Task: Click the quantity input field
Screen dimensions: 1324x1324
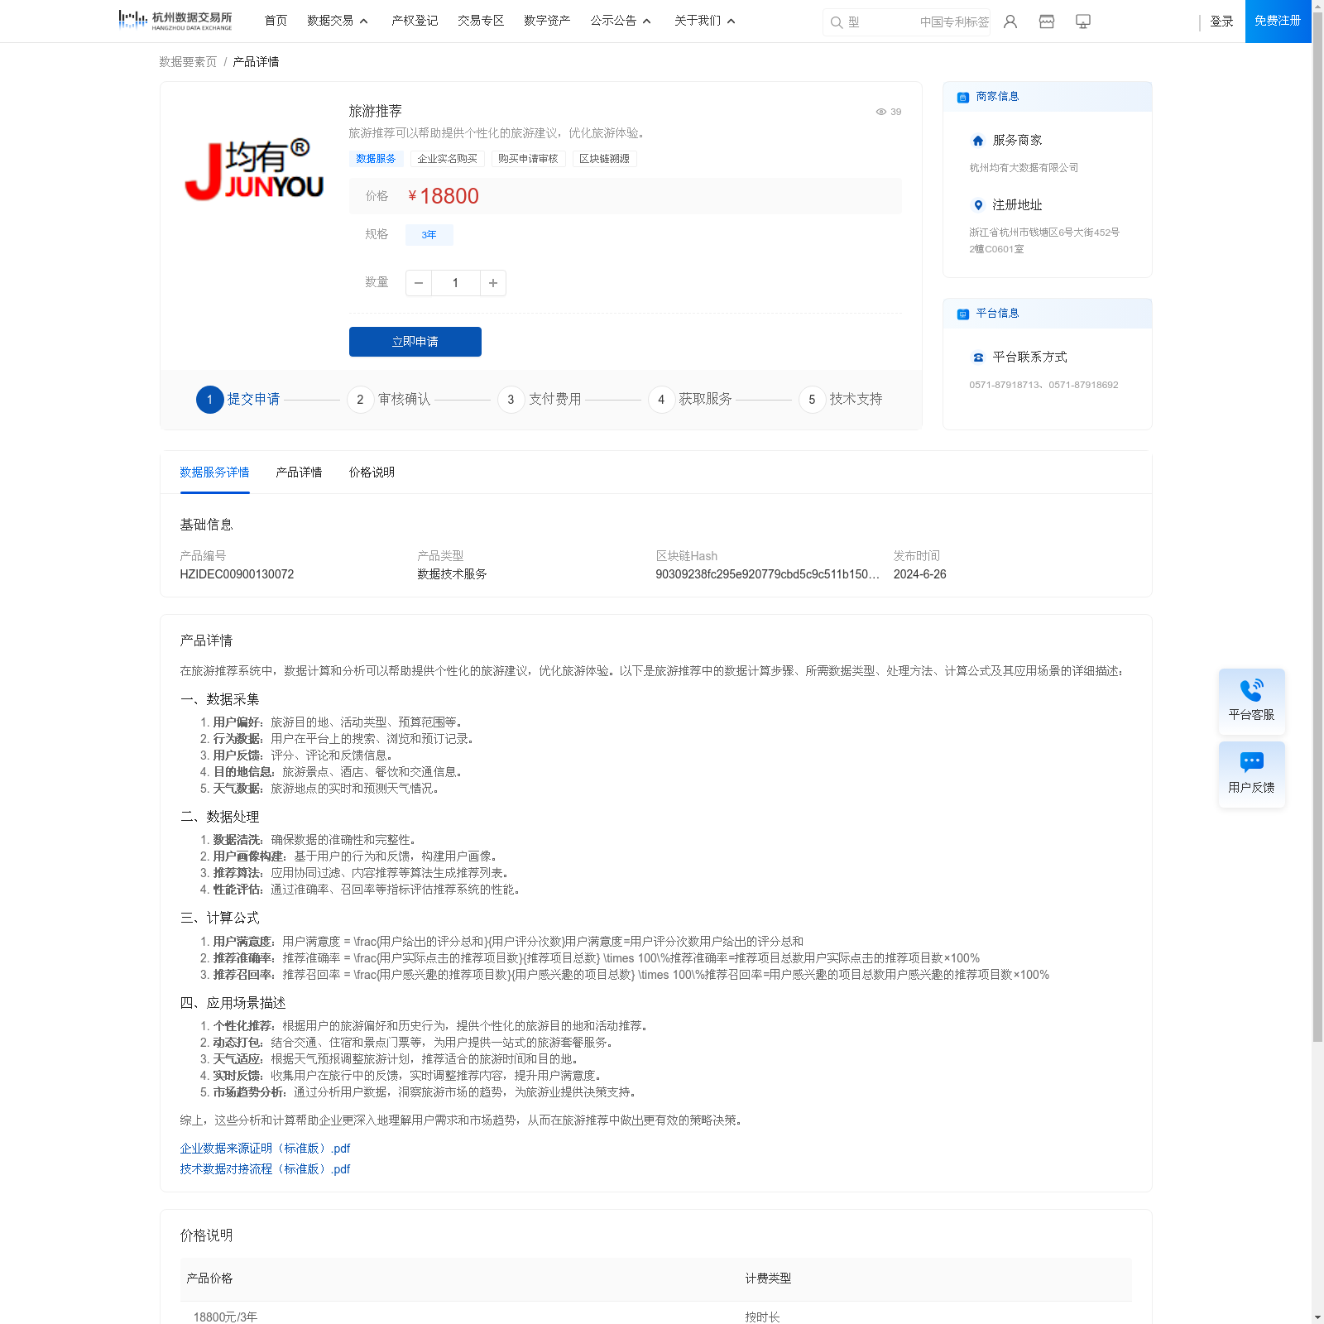Action: tap(455, 283)
